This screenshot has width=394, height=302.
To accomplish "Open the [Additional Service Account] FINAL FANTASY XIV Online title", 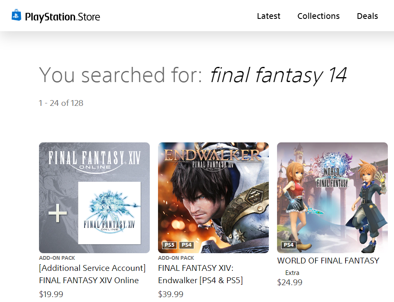I will (92, 274).
